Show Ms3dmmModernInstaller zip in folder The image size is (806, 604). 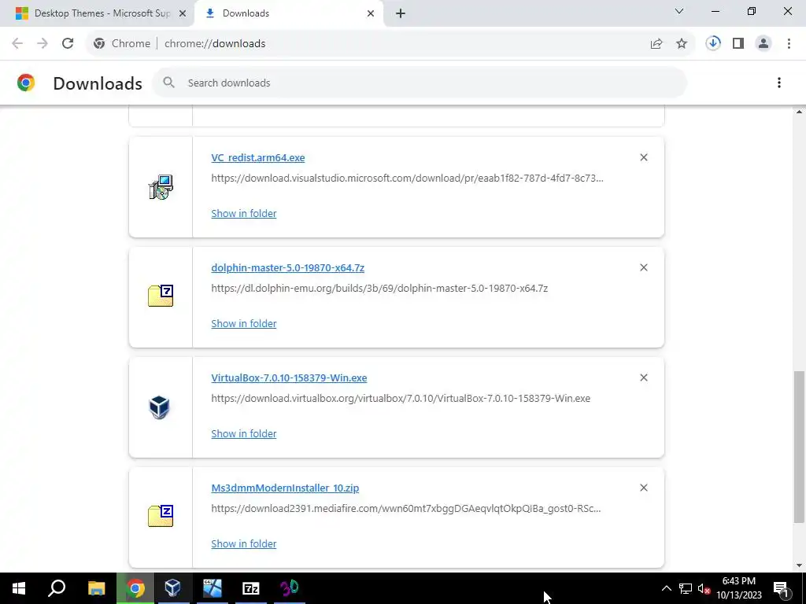pos(244,543)
